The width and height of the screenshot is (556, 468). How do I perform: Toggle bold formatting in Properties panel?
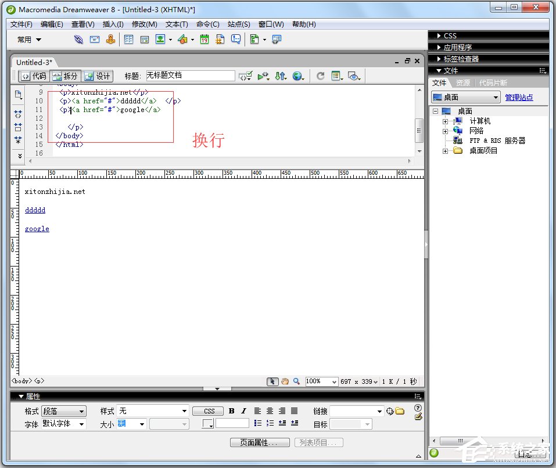[x=231, y=411]
